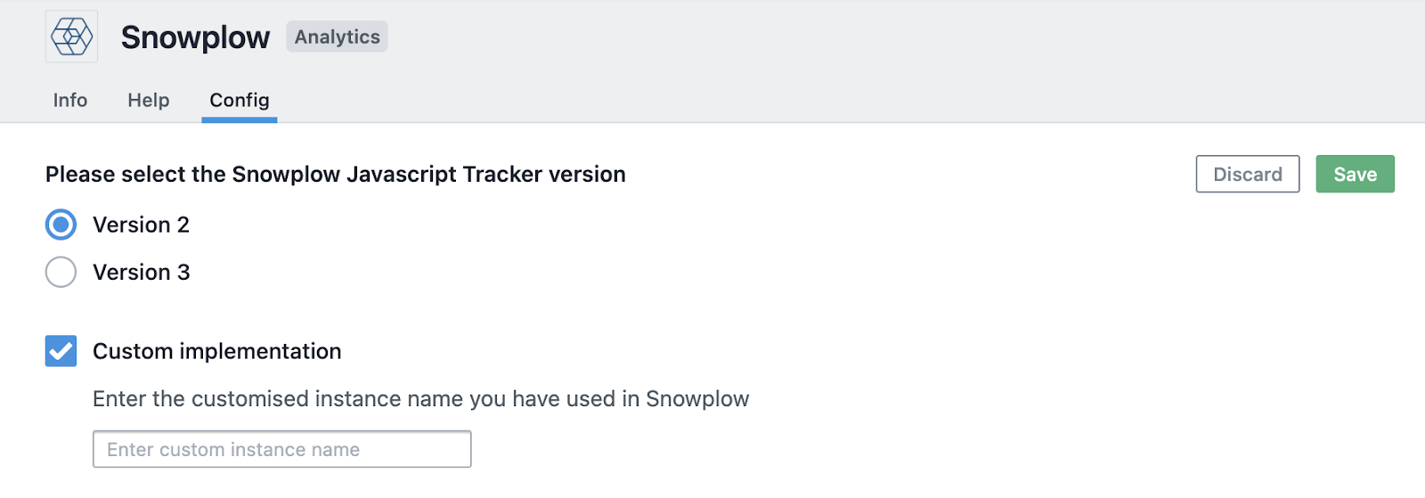Select the Config tab
Viewport: 1425px width, 498px height.
(x=240, y=100)
